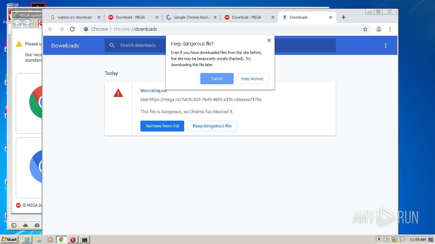The image size is (435, 244).
Task: Select the command prompt taskbar button
Action: coord(84,240)
